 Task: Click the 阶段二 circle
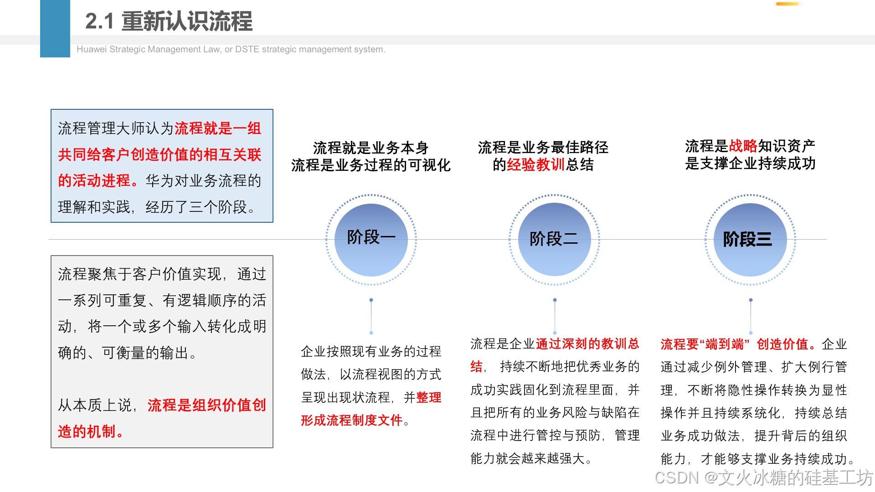coord(554,240)
